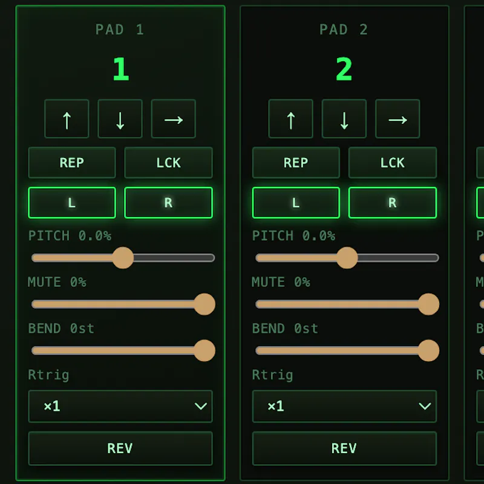This screenshot has width=484, height=484.
Task: Trigger the big number 2 pad
Action: point(344,69)
